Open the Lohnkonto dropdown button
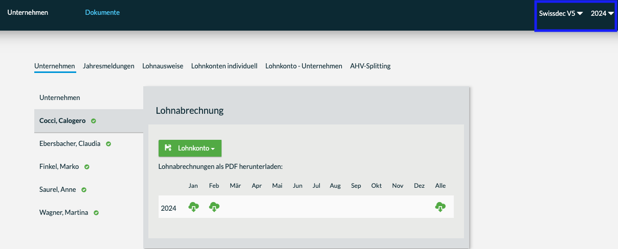The height and width of the screenshot is (249, 618). [190, 148]
